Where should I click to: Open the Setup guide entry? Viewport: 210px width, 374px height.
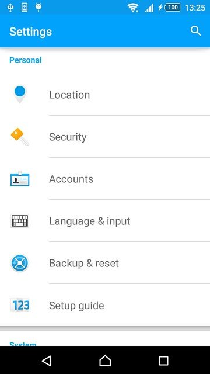[x=105, y=305]
